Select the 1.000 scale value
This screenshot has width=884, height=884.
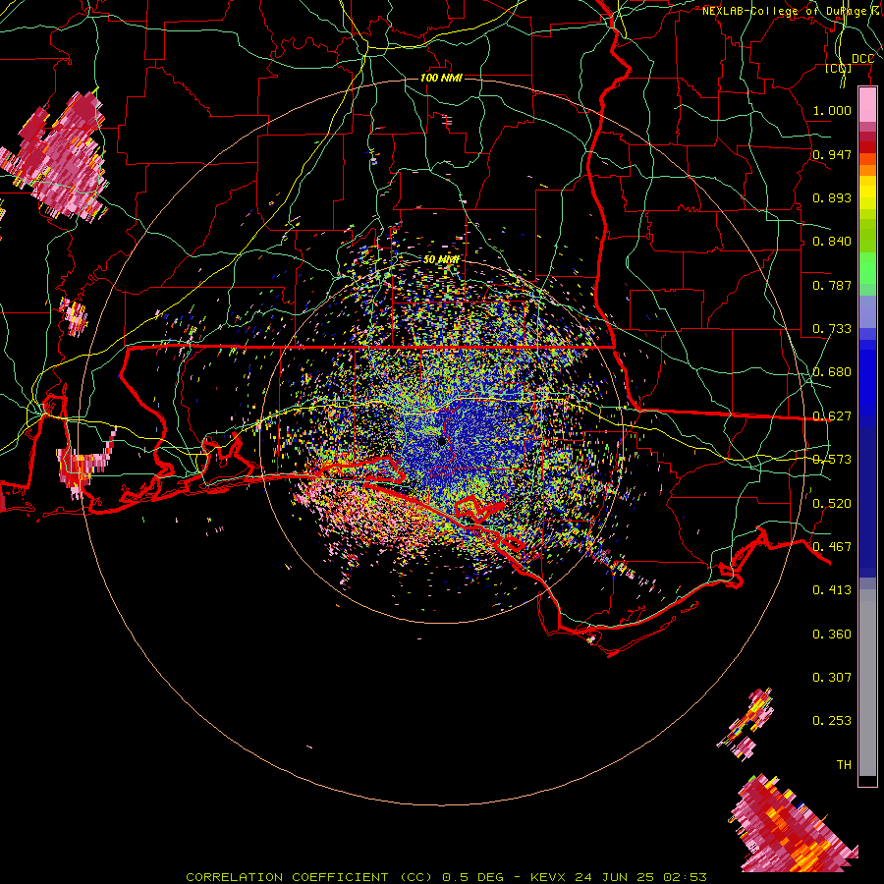(x=832, y=110)
